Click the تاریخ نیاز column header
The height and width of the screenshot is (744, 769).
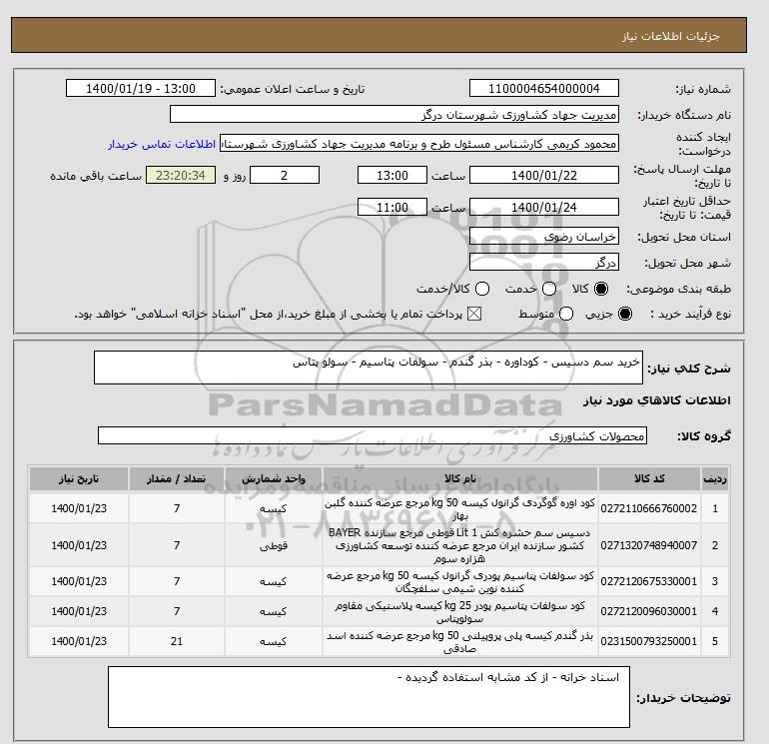(x=79, y=478)
